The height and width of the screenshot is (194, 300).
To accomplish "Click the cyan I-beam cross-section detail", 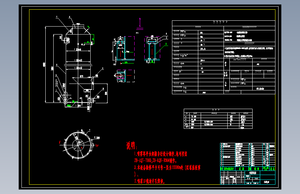I will click(x=153, y=49).
